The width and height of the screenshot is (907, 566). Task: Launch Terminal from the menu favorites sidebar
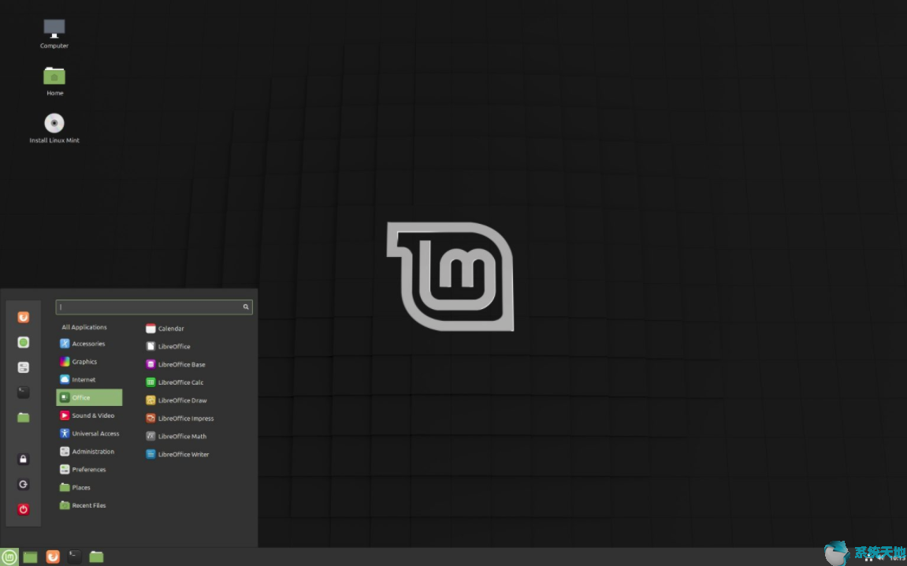pos(23,393)
